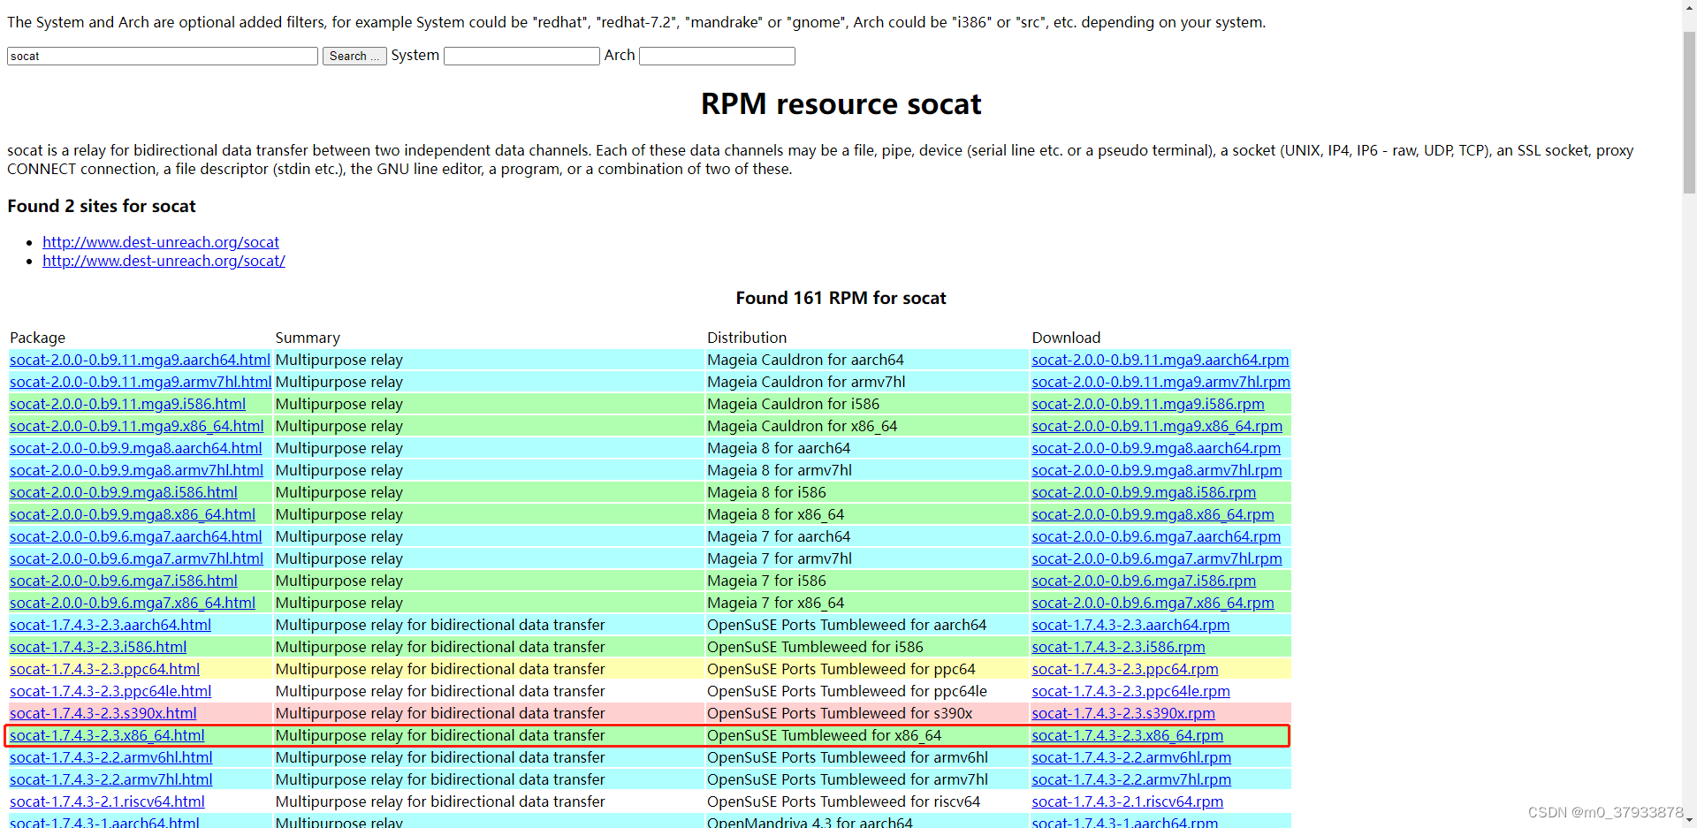Download socat-1.7.4.3-2.2.armv7hl.rpm
This screenshot has width=1697, height=828.
1131,779
